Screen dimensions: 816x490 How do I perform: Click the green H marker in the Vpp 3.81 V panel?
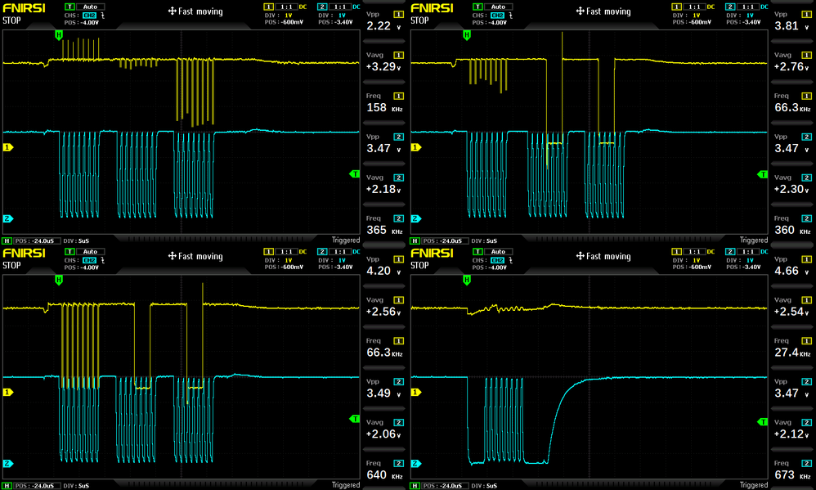(467, 35)
